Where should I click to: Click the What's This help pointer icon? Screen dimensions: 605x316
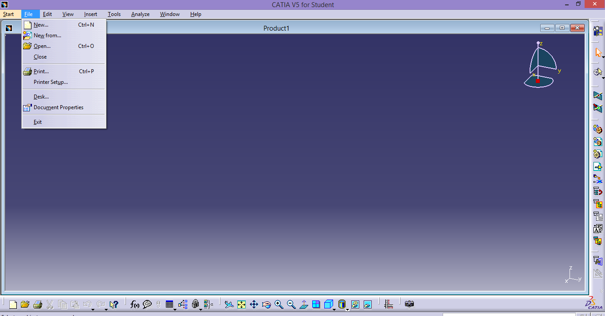tap(114, 304)
